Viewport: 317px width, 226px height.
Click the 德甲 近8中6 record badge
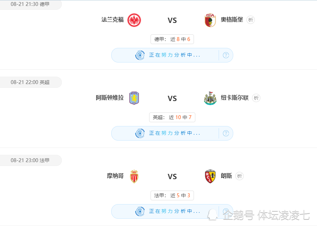pyautogui.click(x=172, y=39)
